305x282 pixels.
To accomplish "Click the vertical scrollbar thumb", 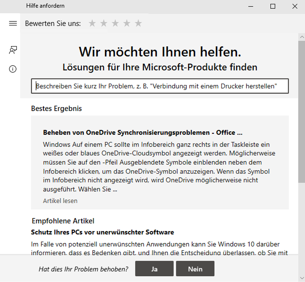I will pyautogui.click(x=302, y=112).
